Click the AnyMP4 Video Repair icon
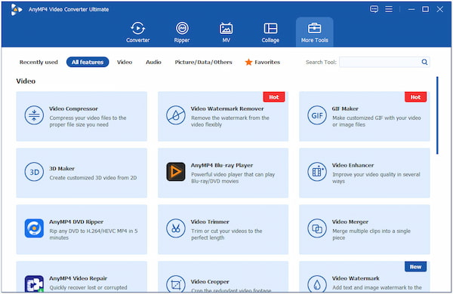Viewport: 453px width, 294px height. click(x=34, y=284)
